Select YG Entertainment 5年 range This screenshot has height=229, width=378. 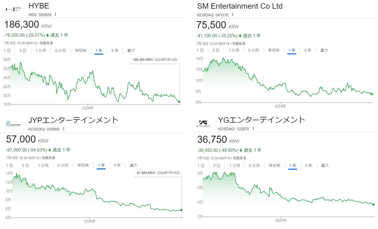(308, 166)
